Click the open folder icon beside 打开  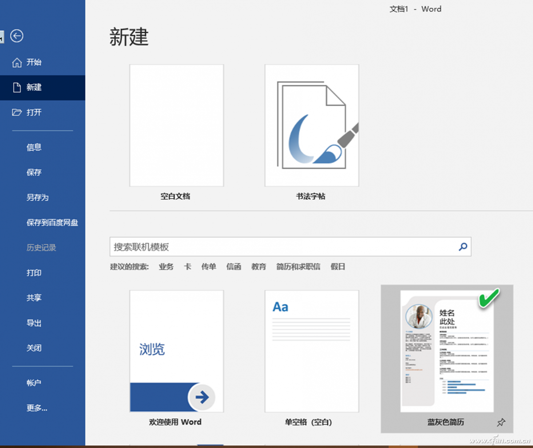click(x=17, y=112)
